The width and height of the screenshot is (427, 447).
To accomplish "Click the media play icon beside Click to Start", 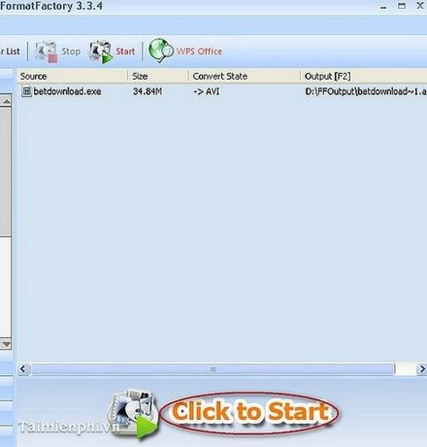I will (x=134, y=414).
